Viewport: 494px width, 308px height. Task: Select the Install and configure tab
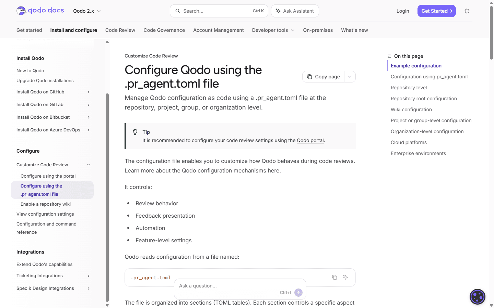point(74,30)
